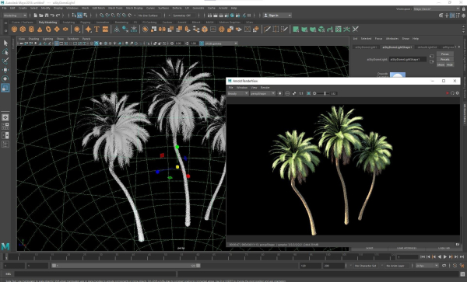This screenshot has height=282, width=467.
Task: Toggle the crop region icon in RenderView
Action: pyautogui.click(x=308, y=93)
